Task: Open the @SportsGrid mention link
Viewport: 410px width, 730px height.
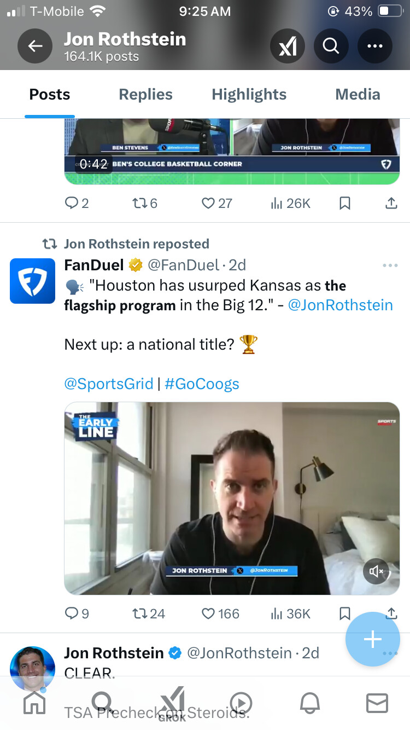Action: coord(108,384)
